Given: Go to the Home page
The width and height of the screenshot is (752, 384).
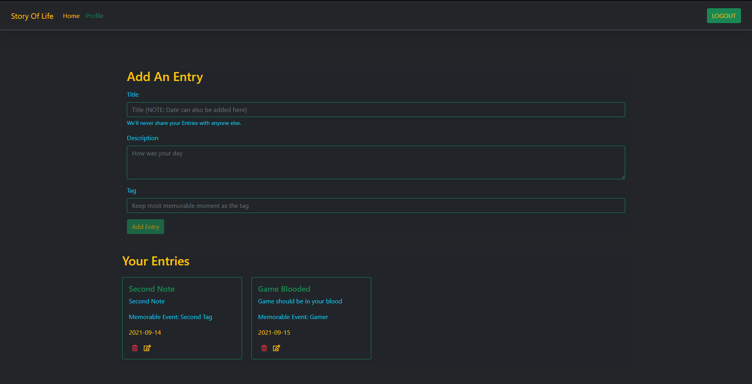Looking at the screenshot, I should click(x=71, y=16).
